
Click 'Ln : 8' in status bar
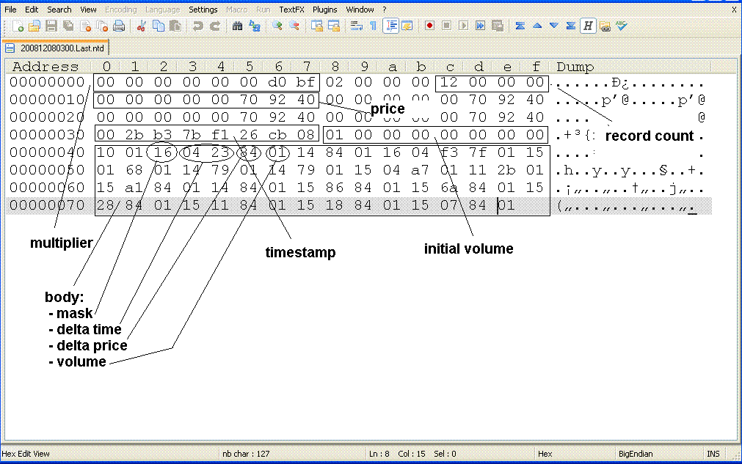pos(379,454)
